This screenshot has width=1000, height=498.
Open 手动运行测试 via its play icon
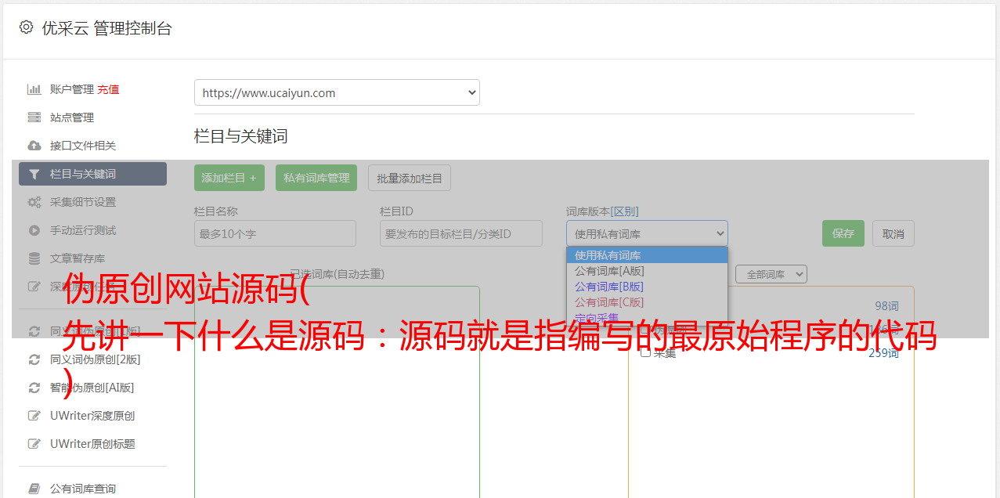(x=34, y=230)
